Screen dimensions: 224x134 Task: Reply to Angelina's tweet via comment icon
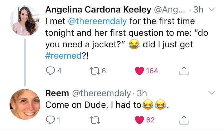pyautogui.click(x=50, y=71)
